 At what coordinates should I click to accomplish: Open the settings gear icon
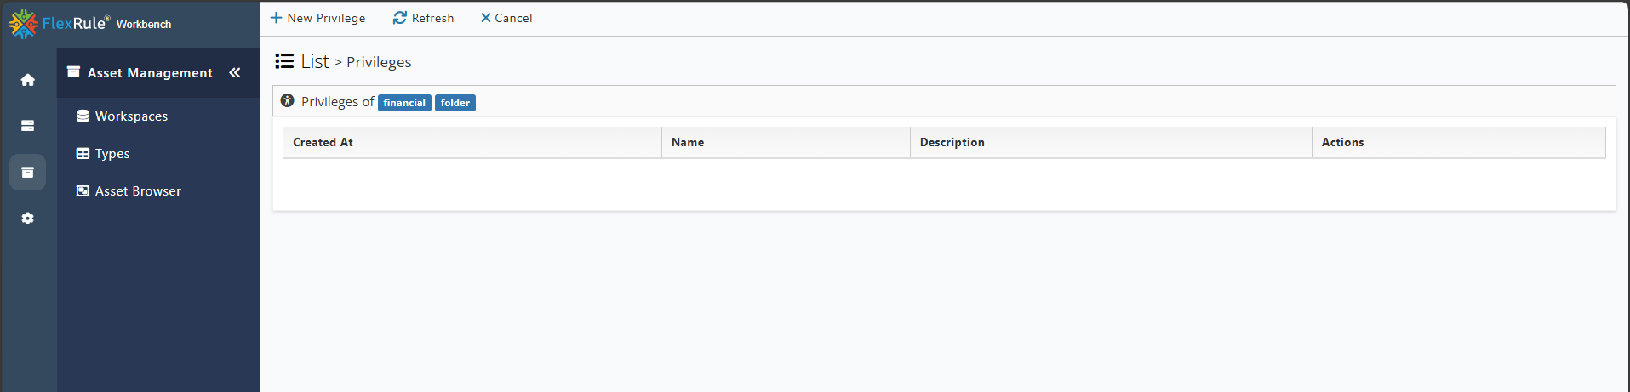click(28, 219)
